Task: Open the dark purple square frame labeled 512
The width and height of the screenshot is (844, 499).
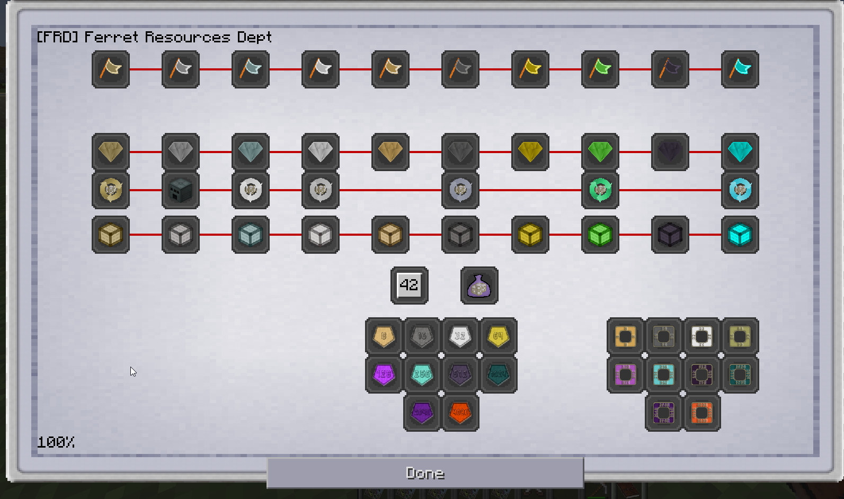Action: (x=702, y=375)
